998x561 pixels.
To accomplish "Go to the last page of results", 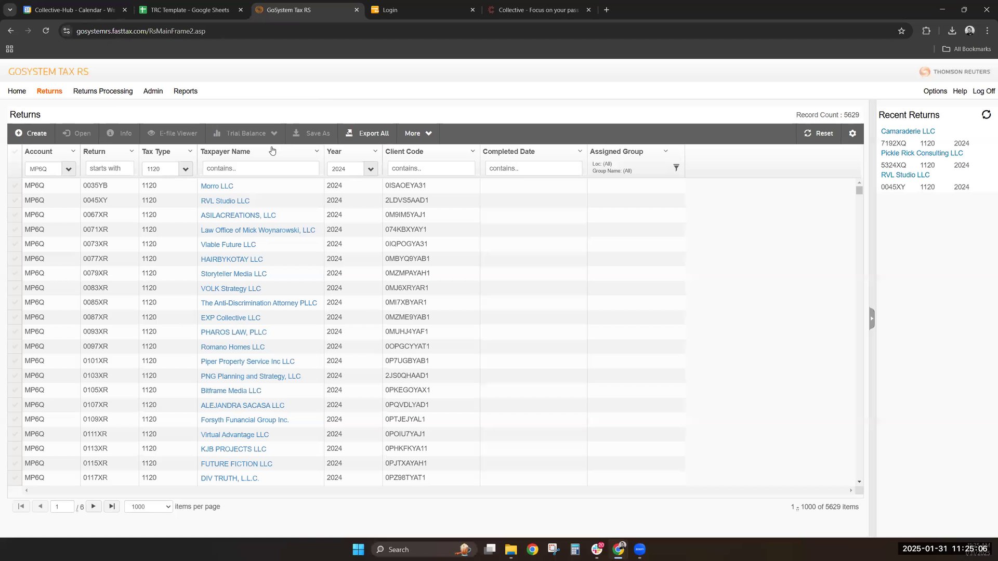I will (112, 506).
